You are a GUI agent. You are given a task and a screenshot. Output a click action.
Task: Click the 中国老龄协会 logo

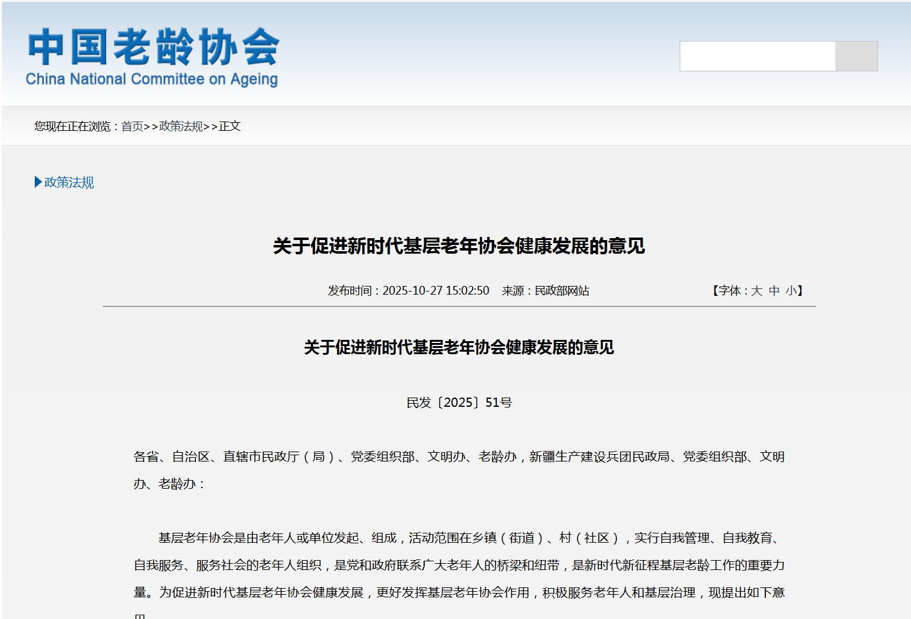click(x=153, y=47)
